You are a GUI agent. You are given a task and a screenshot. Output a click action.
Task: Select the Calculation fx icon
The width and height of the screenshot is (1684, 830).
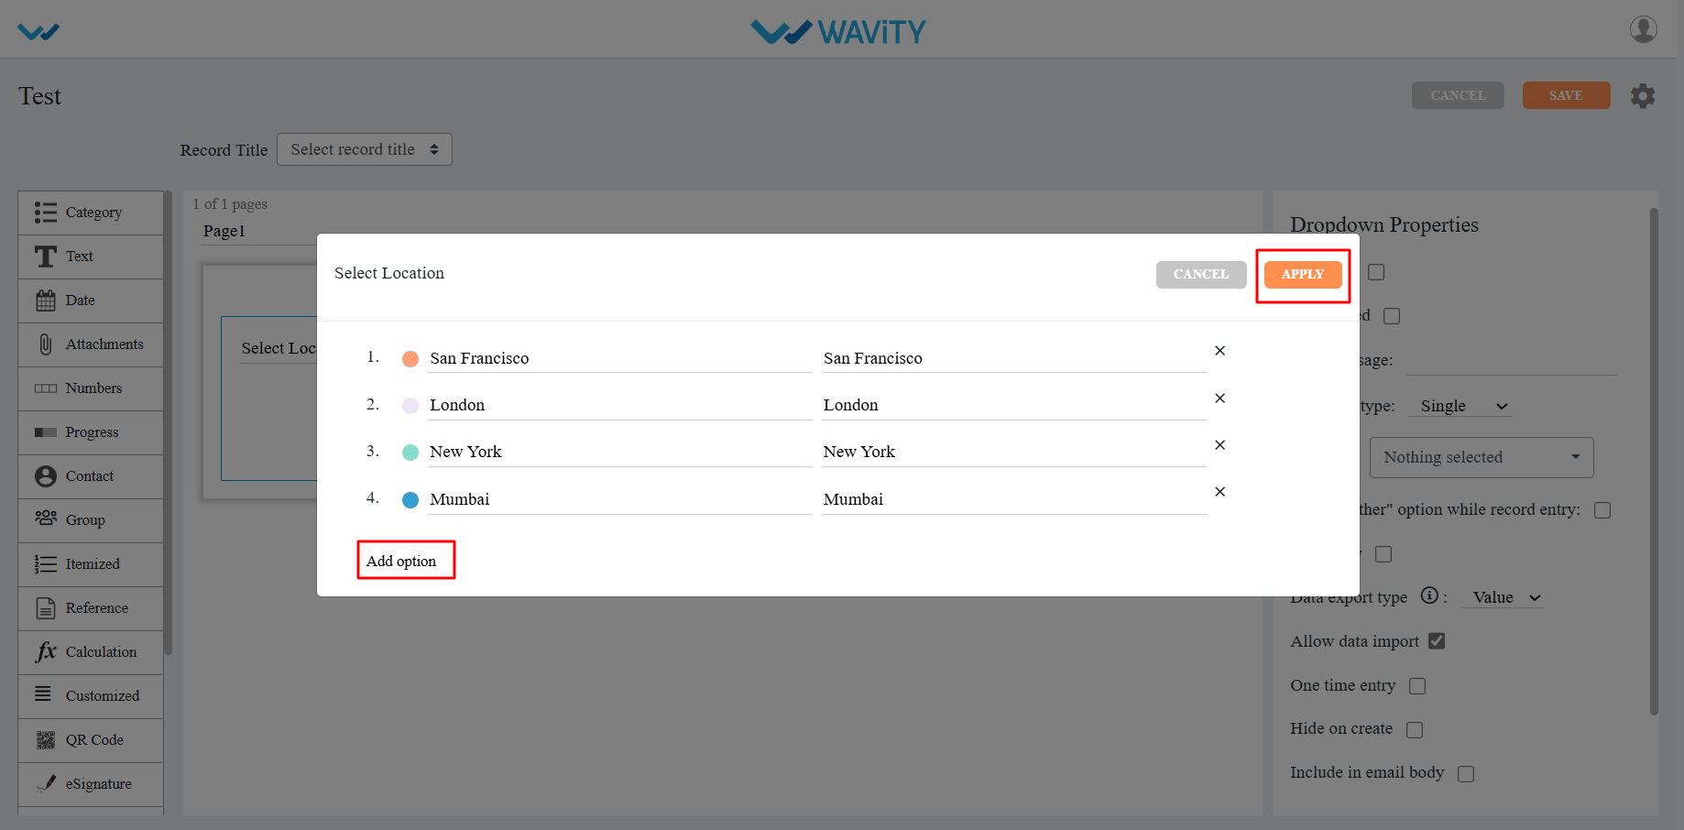pos(46,652)
